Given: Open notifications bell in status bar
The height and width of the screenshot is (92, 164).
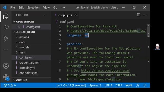Looking at the screenshot, I should click(145, 85).
